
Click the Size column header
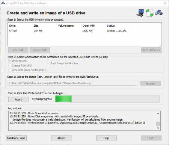tap(45, 26)
